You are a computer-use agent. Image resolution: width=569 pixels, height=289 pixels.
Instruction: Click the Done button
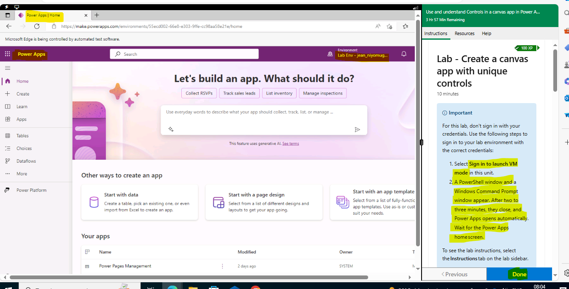pyautogui.click(x=519, y=274)
